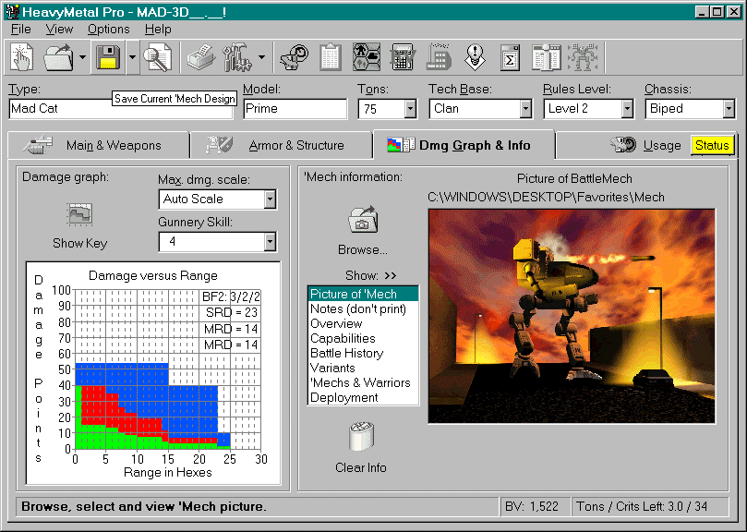This screenshot has width=747, height=532.
Task: Click the Browse camera folder icon
Action: [363, 220]
